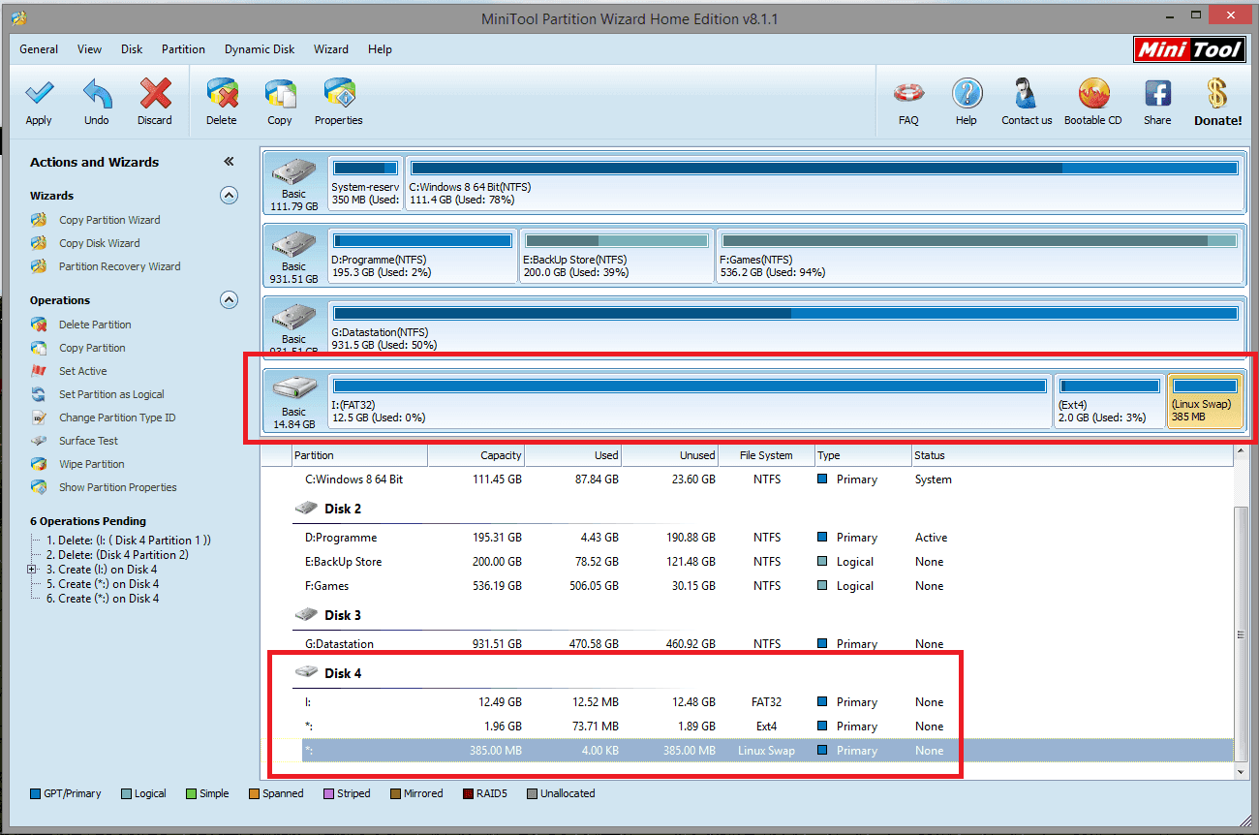
Task: Click the Type column header
Action: point(862,455)
